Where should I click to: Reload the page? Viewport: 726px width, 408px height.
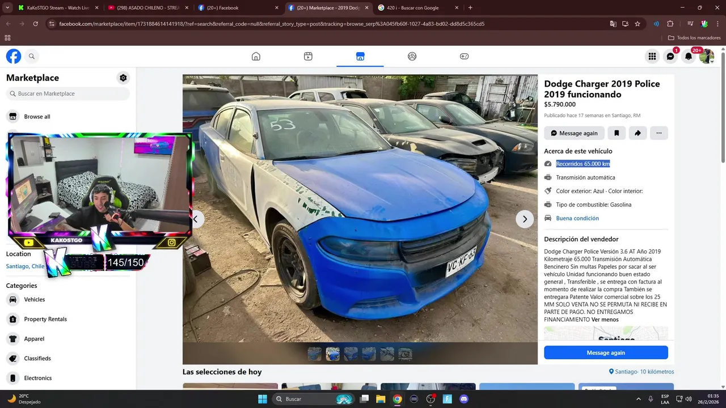(x=35, y=24)
